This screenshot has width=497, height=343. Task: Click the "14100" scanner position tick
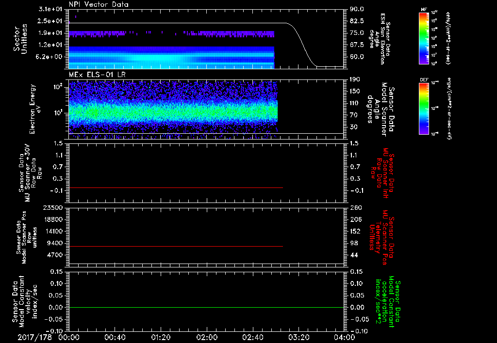click(x=53, y=231)
